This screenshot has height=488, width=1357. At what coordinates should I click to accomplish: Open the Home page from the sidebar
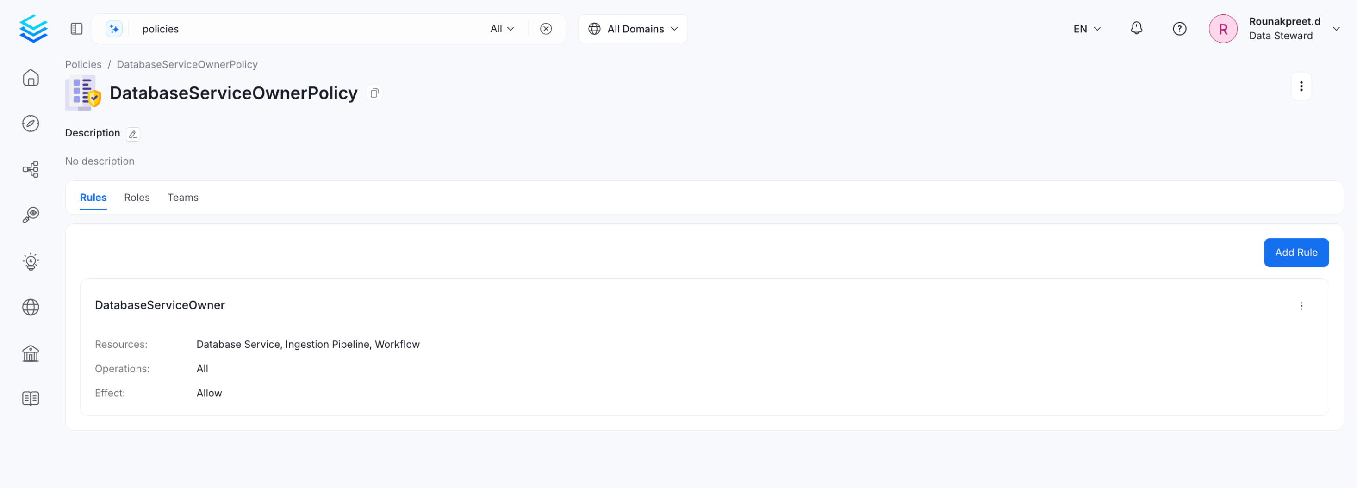(x=31, y=78)
